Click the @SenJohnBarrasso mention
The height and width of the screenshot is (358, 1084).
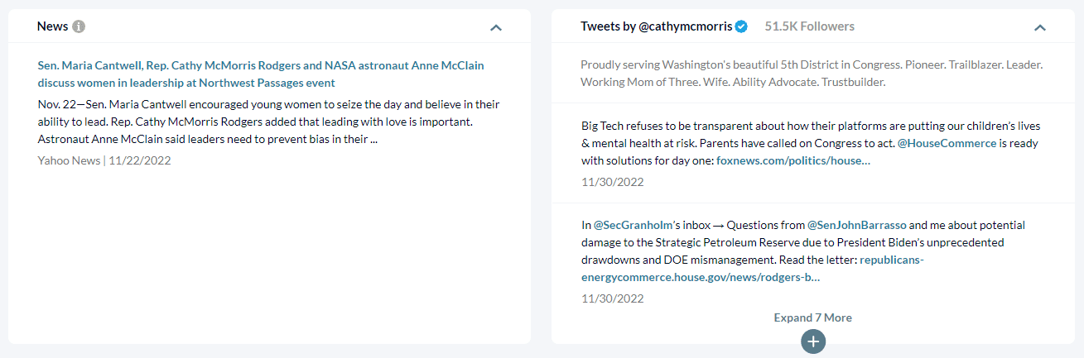click(856, 225)
